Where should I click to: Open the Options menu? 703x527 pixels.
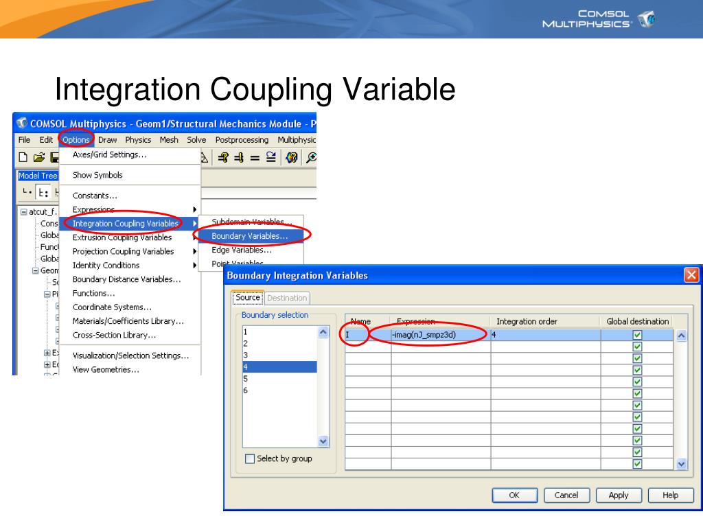click(x=76, y=140)
